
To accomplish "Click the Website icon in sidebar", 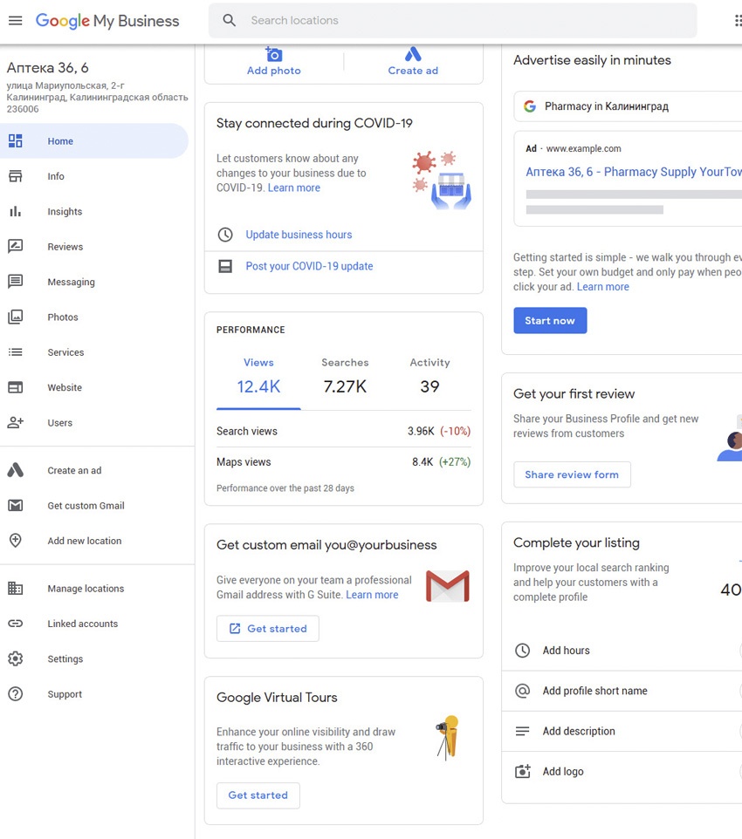I will (16, 387).
